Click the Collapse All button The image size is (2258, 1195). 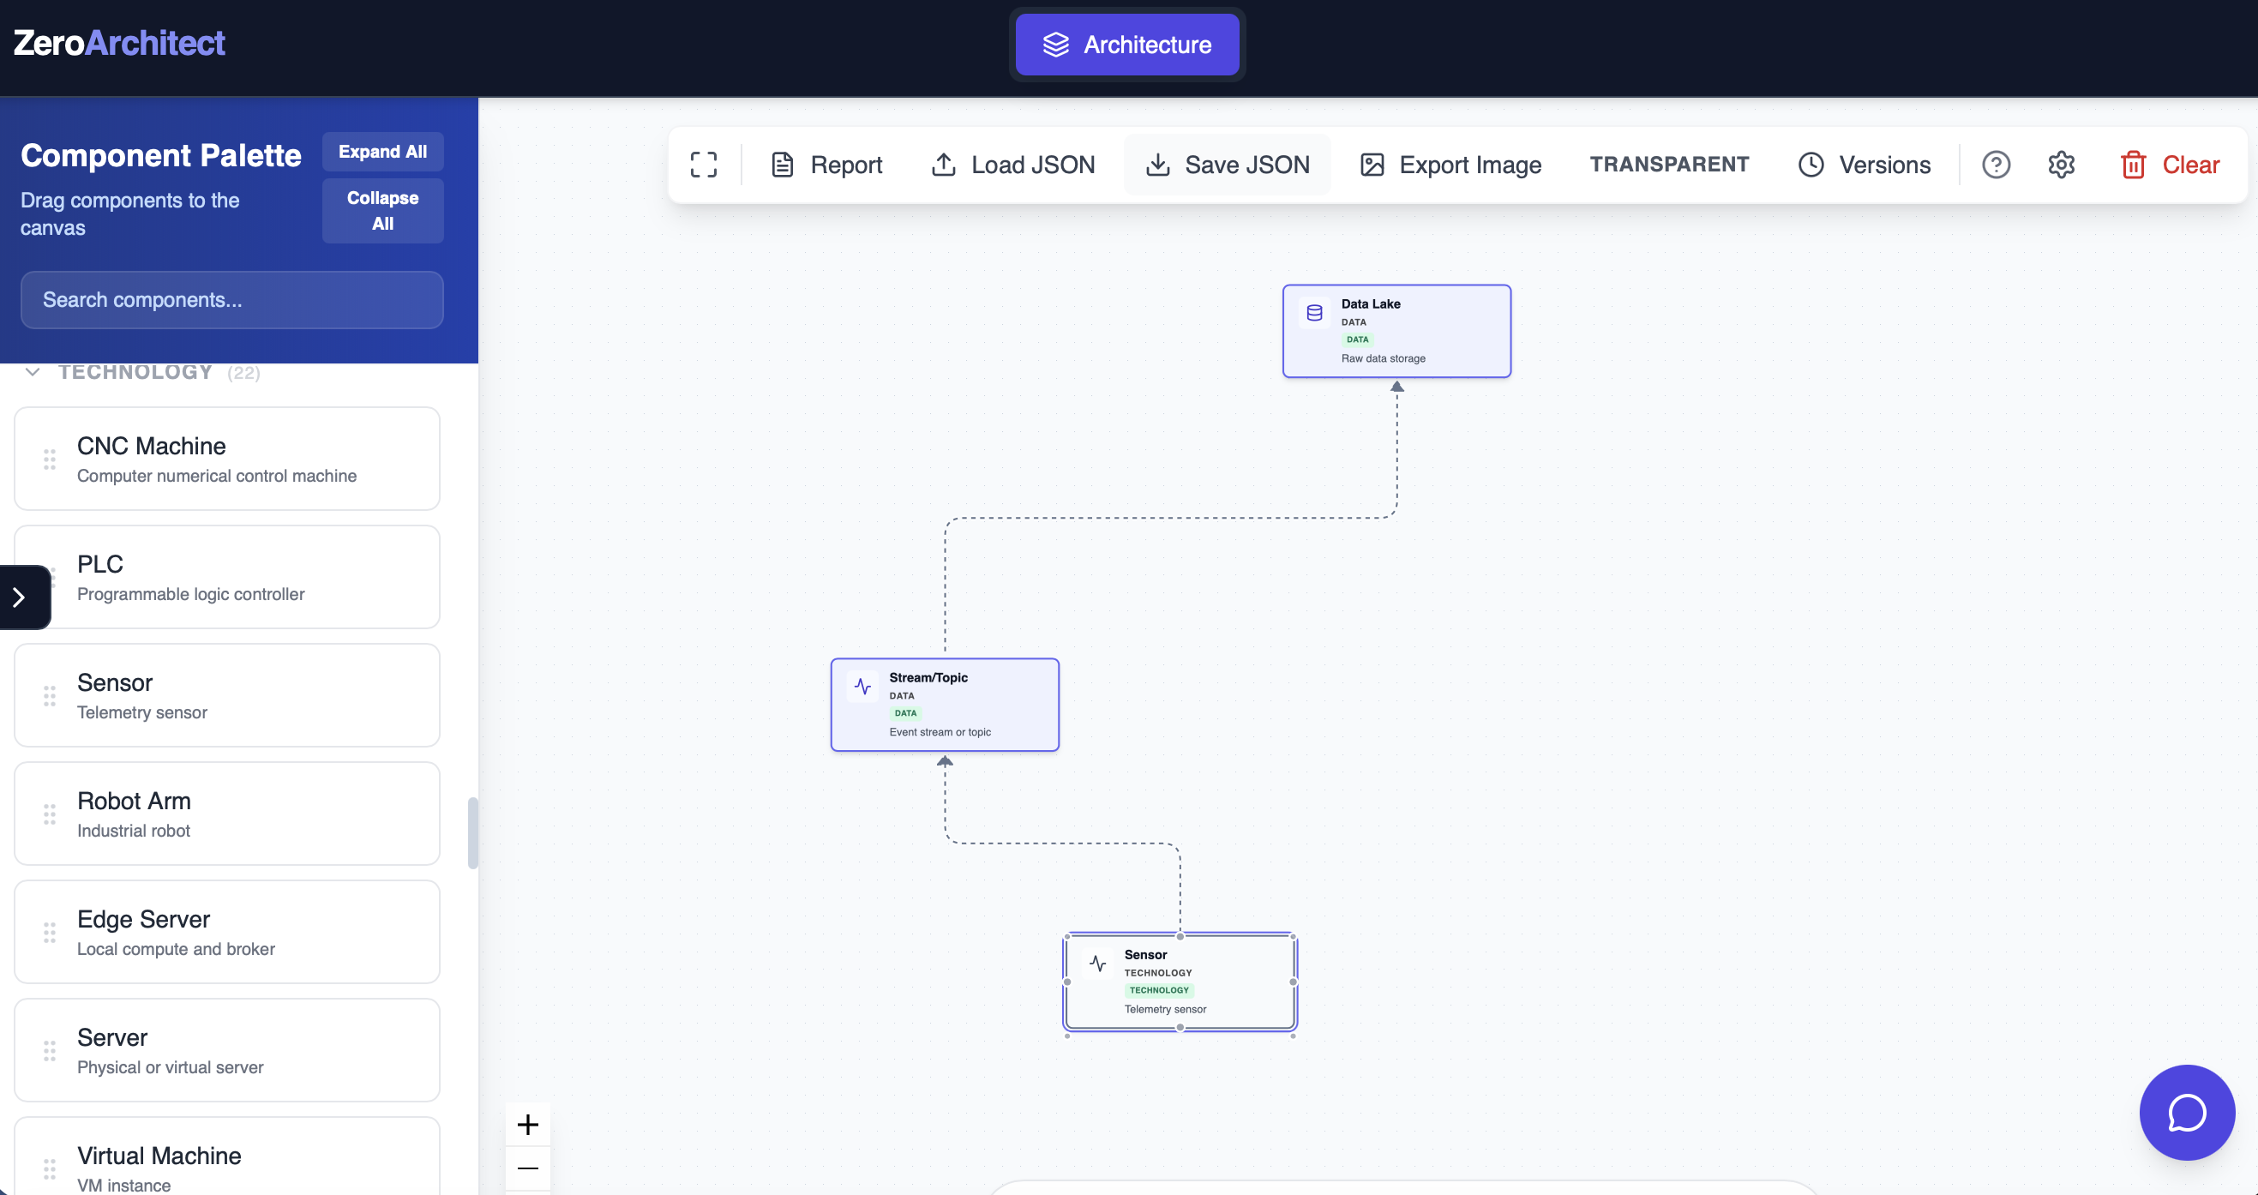(382, 209)
